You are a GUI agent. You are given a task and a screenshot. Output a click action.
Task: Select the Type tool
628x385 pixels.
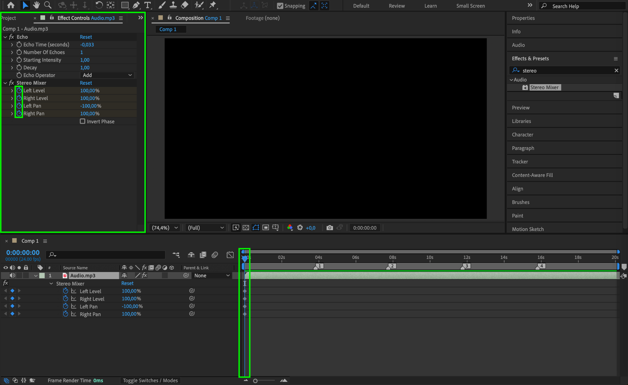pos(147,5)
